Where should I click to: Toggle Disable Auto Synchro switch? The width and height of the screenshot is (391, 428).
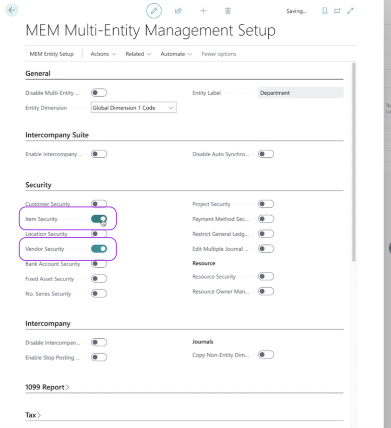point(266,154)
